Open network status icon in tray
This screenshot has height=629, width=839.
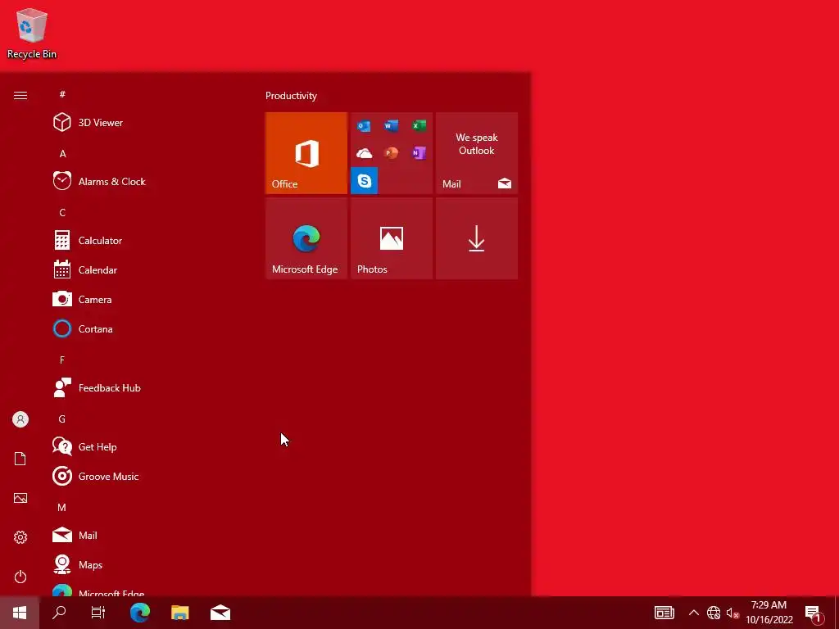714,613
